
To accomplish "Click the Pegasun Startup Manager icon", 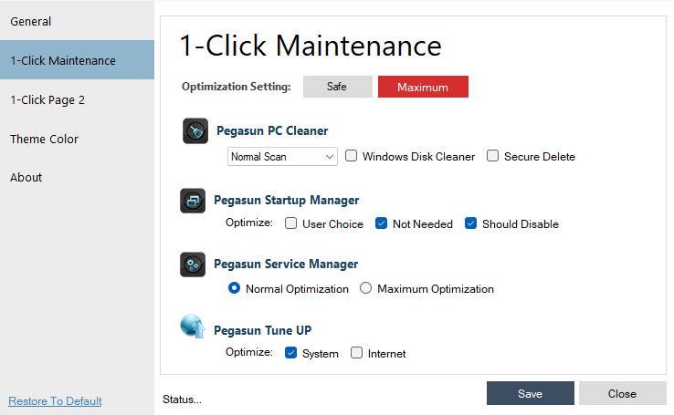I will tap(193, 201).
